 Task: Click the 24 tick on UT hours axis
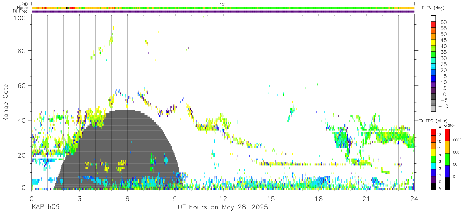coord(414,199)
